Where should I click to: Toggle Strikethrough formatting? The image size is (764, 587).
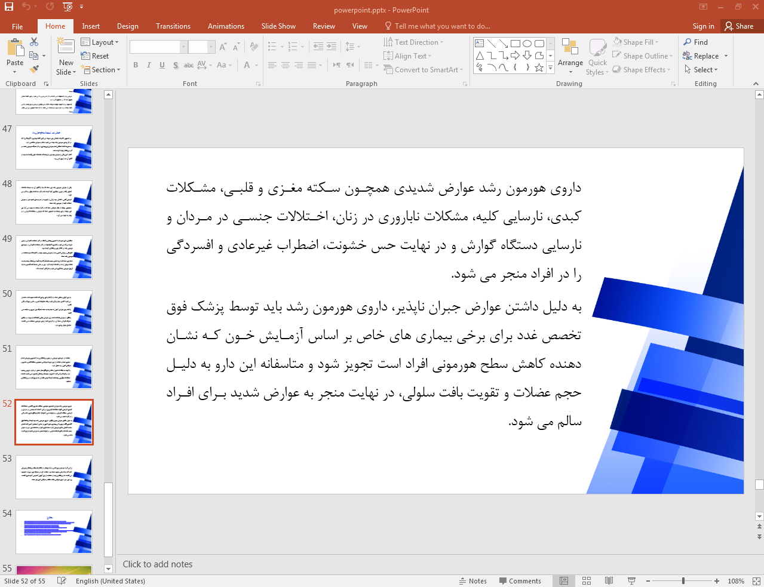tap(188, 65)
